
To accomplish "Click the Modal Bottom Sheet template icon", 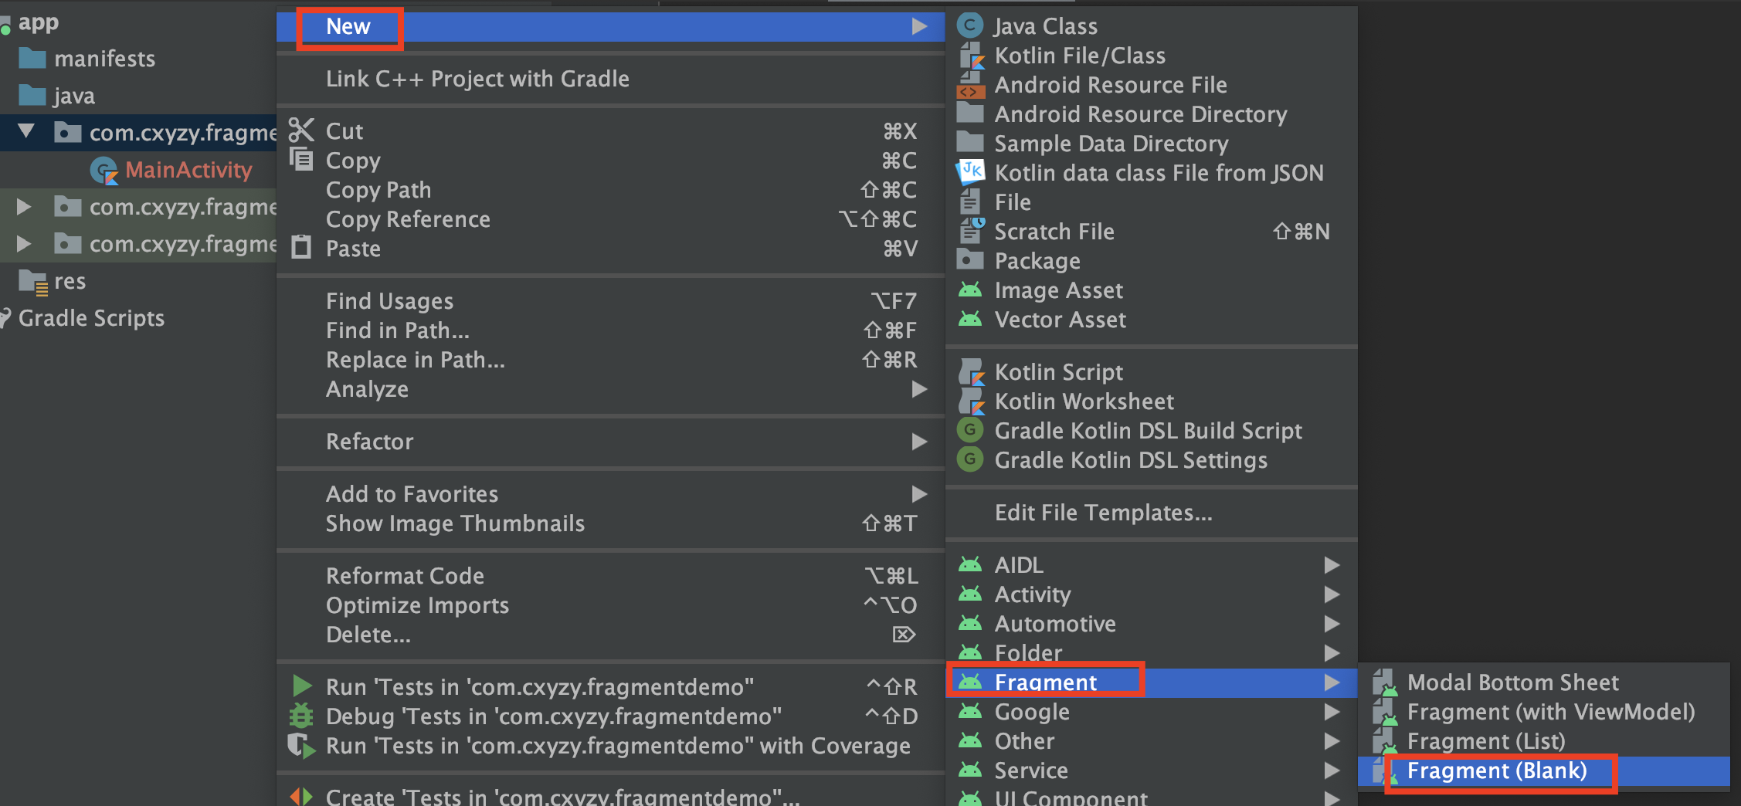I will [x=1385, y=682].
